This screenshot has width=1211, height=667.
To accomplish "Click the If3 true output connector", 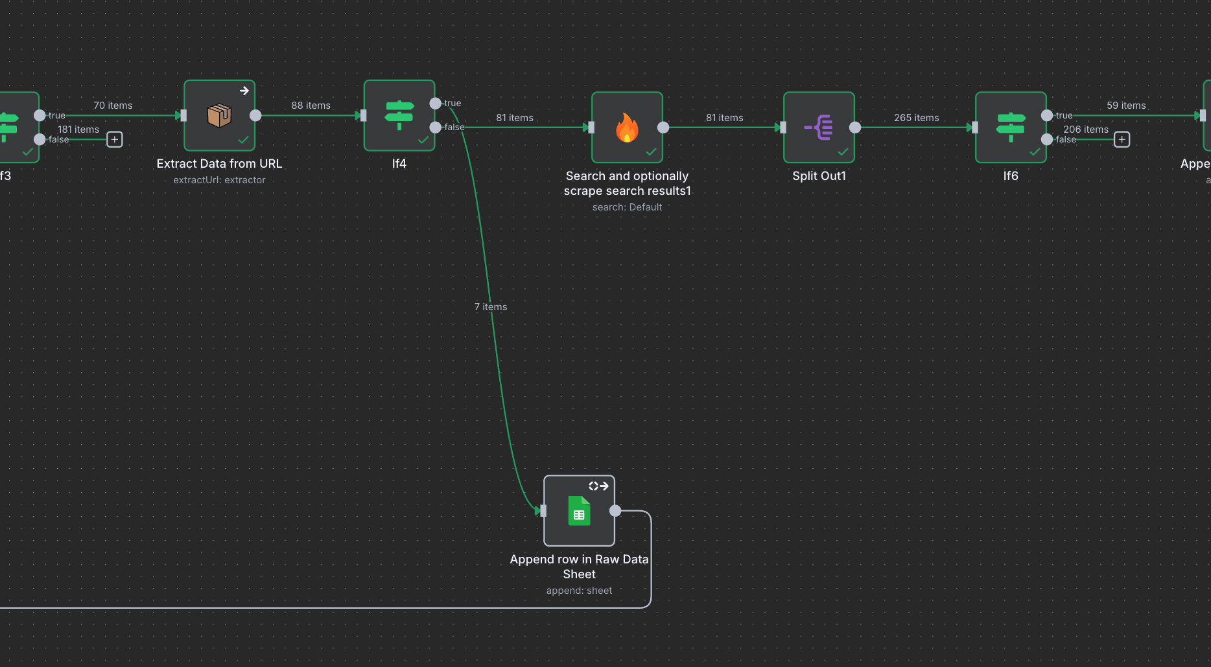I will coord(40,115).
